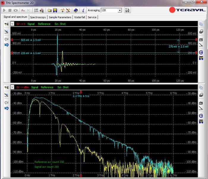Viewport: 208px width, 179px height.
Task: Click blue undo arrow beside time-domain graph
Action: (x=7, y=45)
